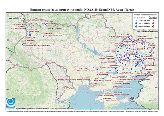164x116 pixels.
Task: Click the orange flame icon in the legend
Action: (153, 26)
